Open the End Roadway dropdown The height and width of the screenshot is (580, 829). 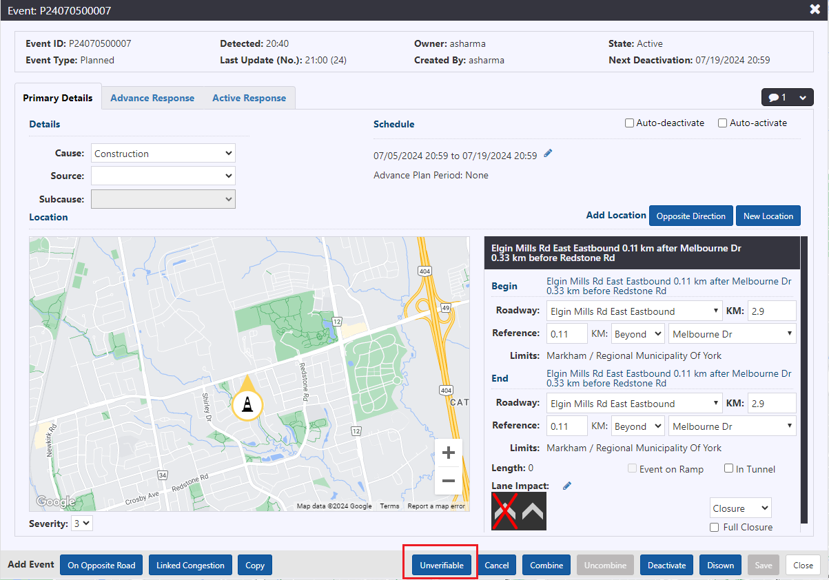635,404
